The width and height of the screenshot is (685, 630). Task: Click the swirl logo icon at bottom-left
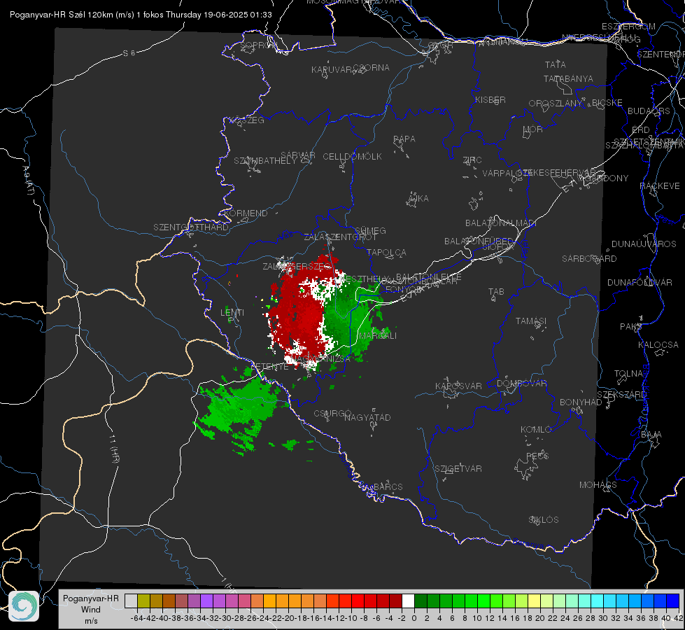pyautogui.click(x=24, y=606)
